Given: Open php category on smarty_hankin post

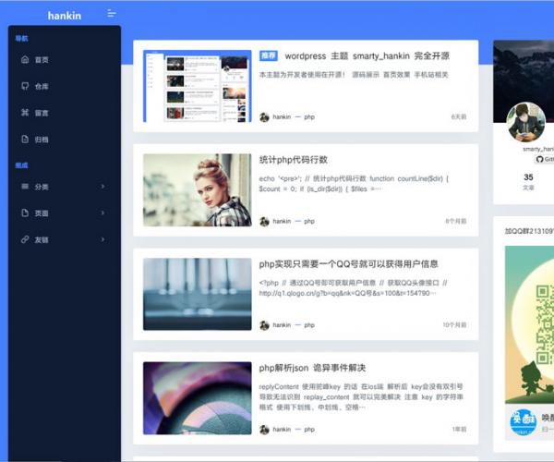Looking at the screenshot, I should [x=309, y=117].
